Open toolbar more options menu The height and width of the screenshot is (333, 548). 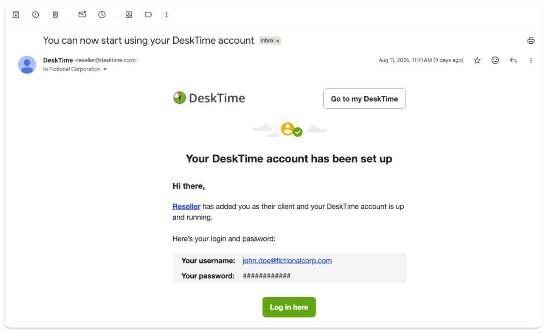(x=167, y=15)
